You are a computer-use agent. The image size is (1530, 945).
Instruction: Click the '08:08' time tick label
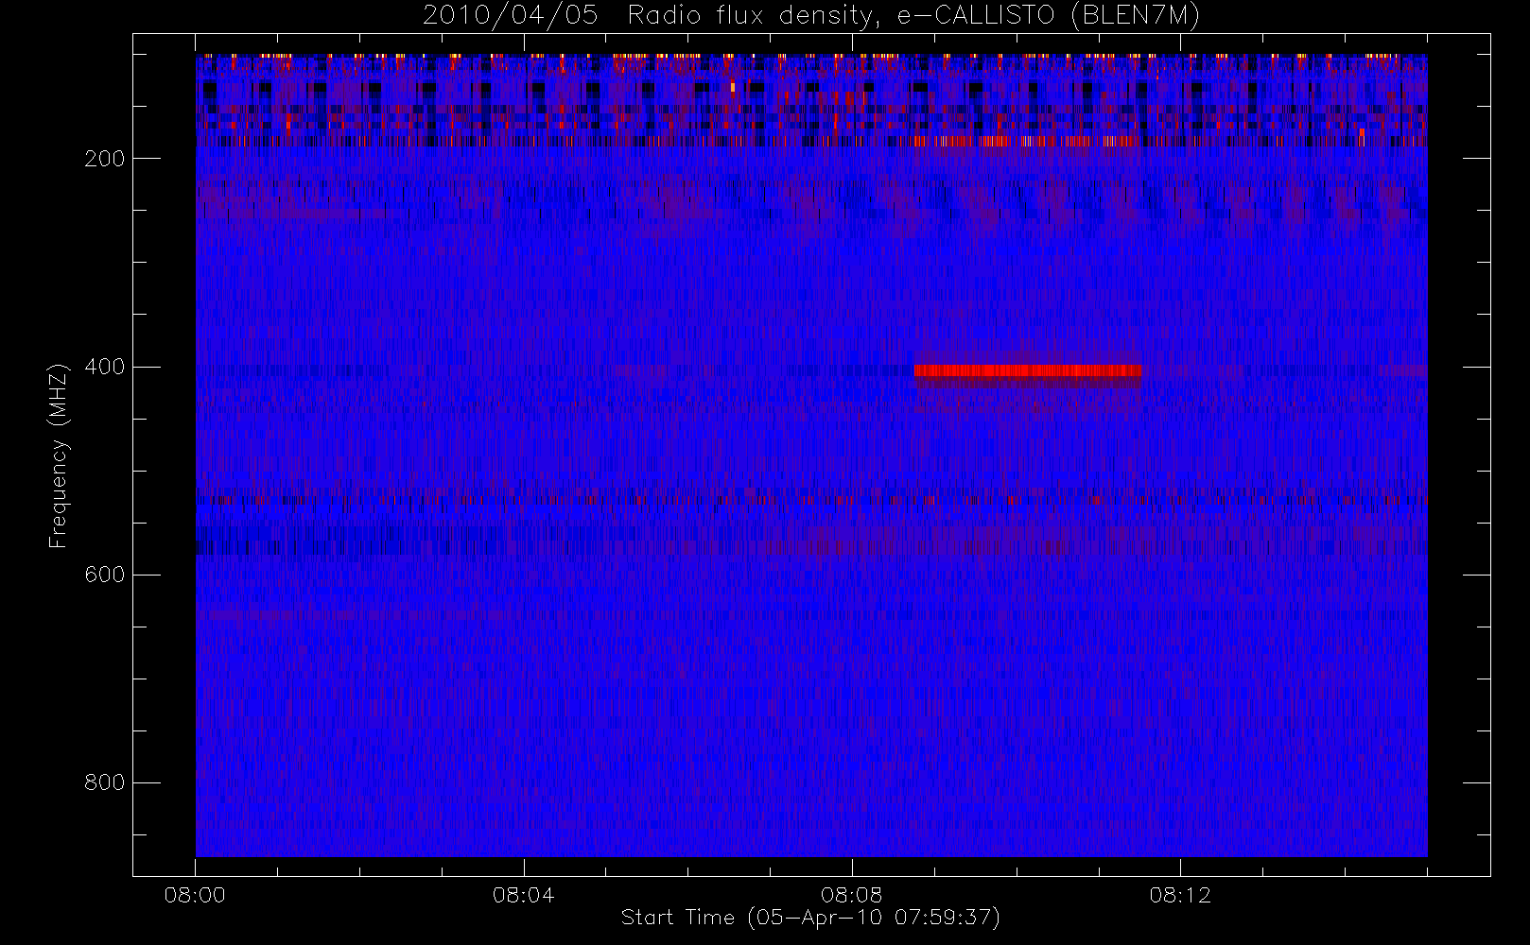point(852,895)
